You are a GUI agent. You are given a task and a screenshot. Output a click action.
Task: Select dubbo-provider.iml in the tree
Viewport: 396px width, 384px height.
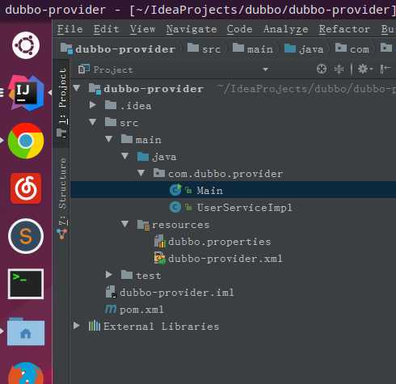point(177,293)
